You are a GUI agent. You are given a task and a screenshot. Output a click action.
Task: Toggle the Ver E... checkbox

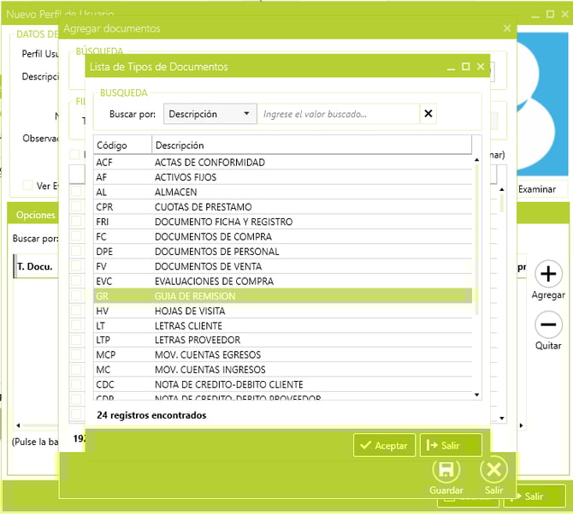point(28,186)
